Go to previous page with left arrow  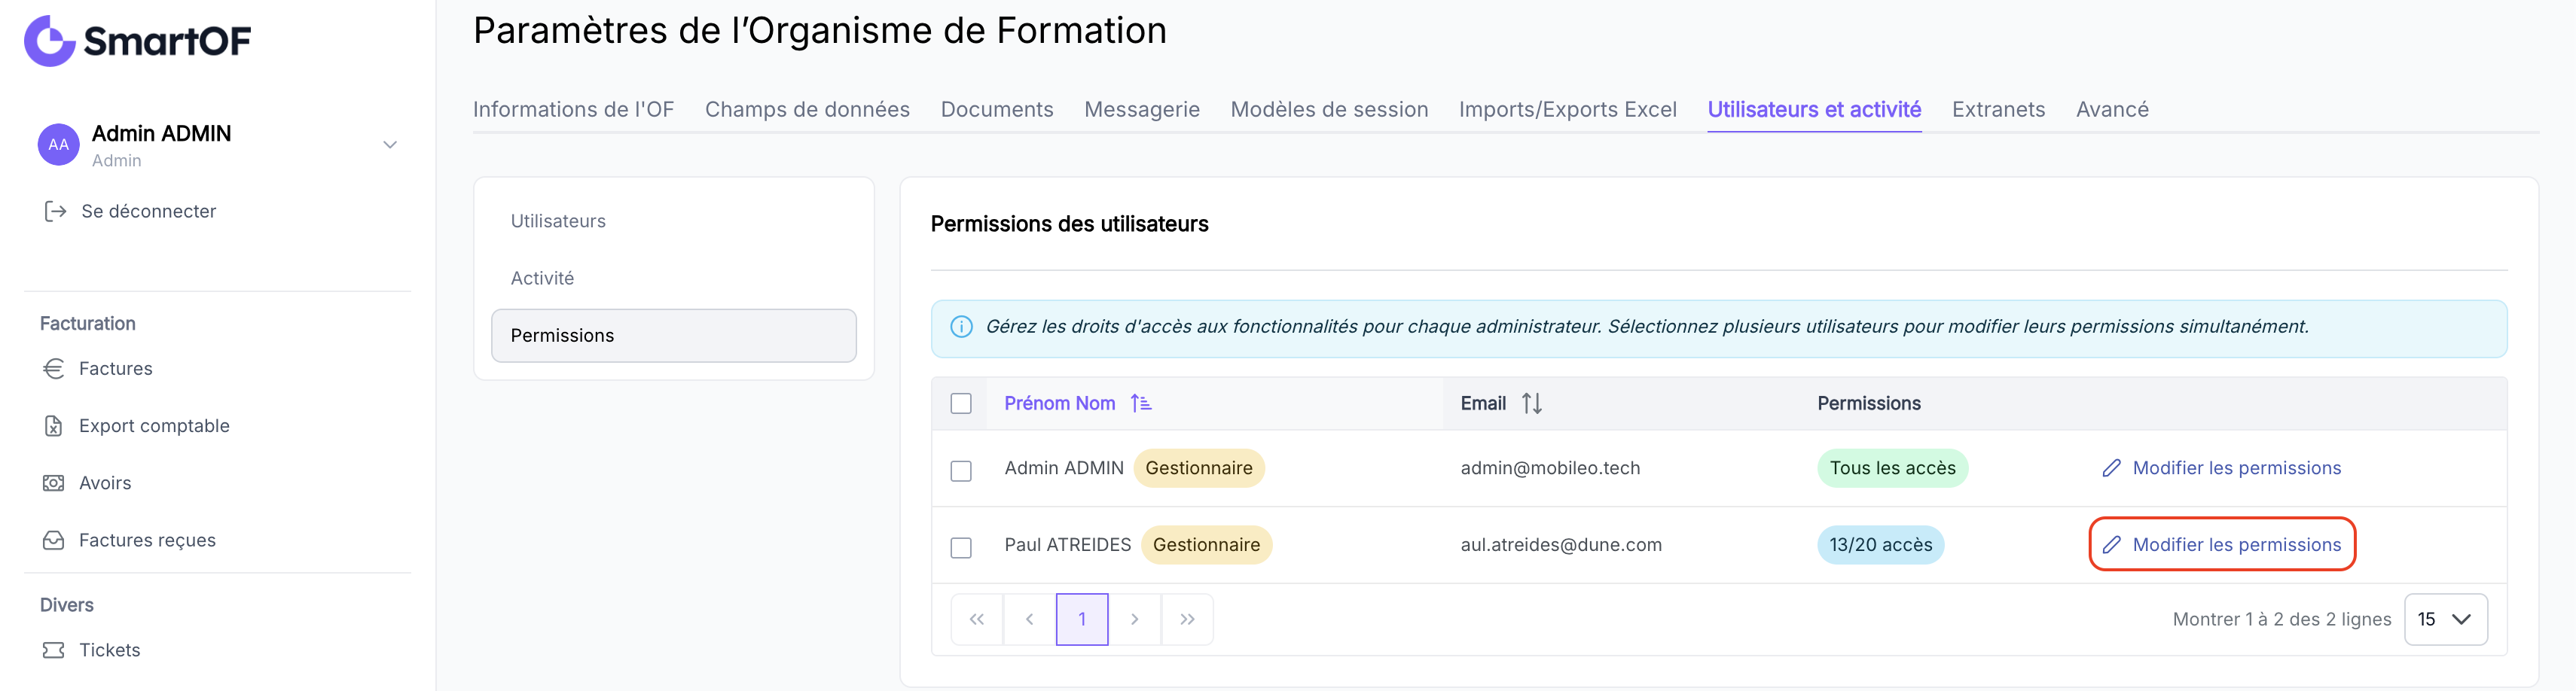click(1029, 619)
